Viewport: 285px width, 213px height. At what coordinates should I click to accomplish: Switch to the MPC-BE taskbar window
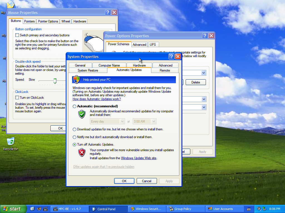69,209
